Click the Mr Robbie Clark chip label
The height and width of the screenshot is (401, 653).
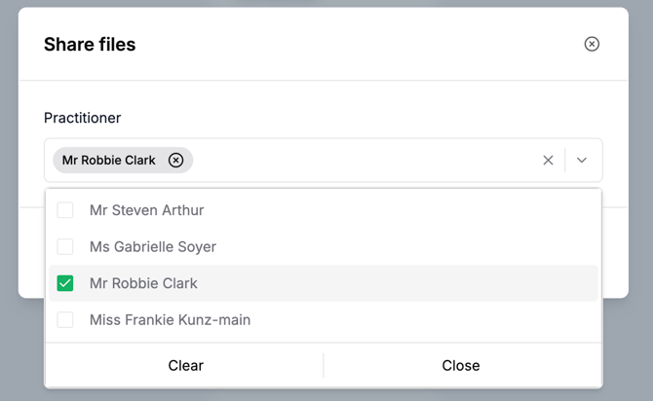[x=109, y=161]
